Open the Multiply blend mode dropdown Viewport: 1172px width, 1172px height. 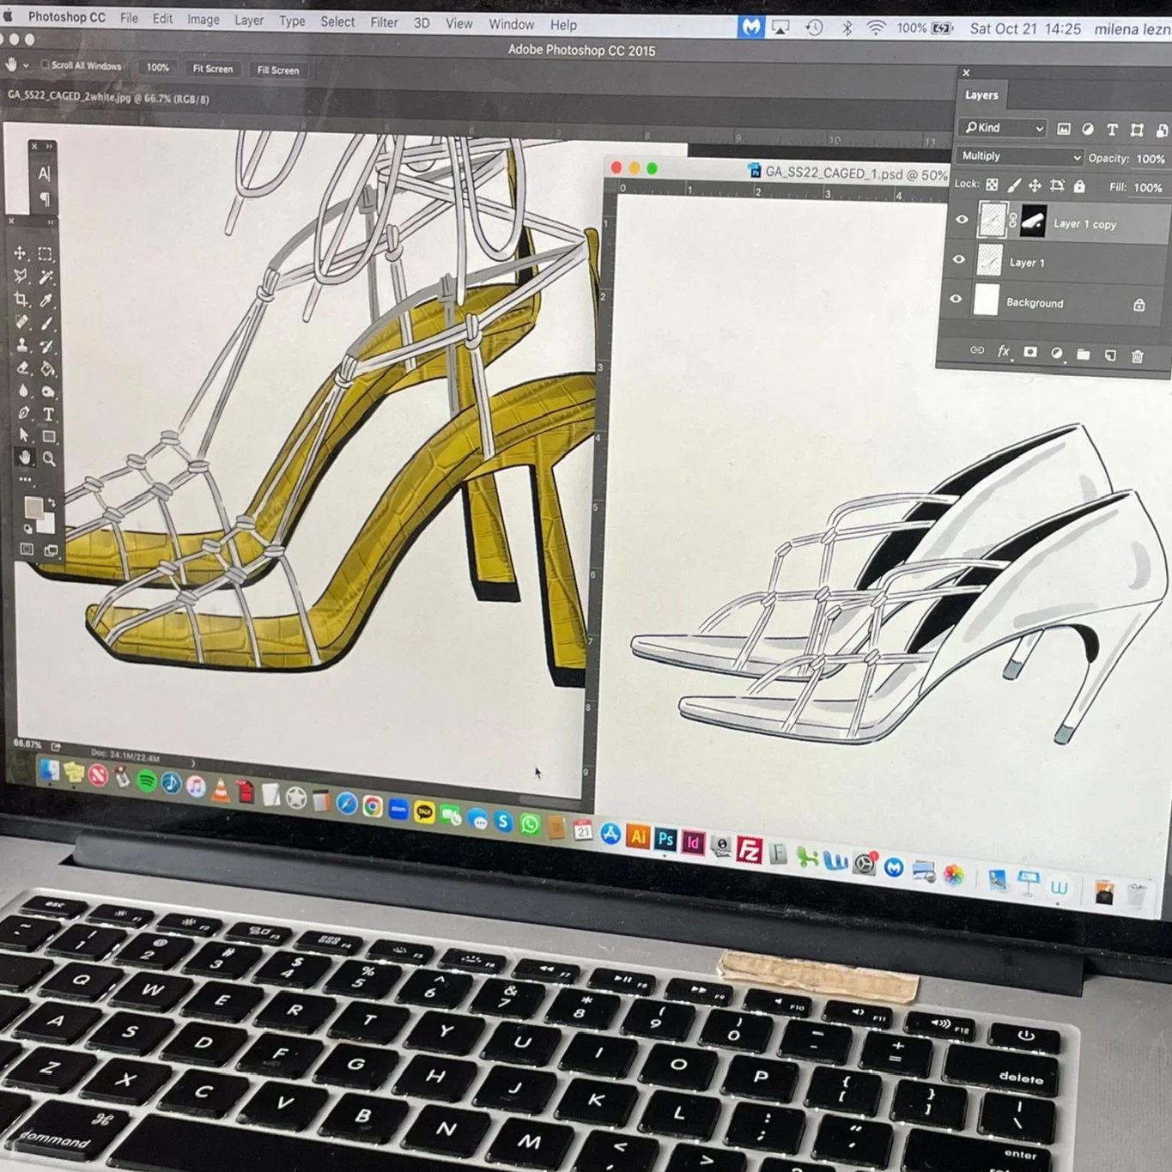1018,156
